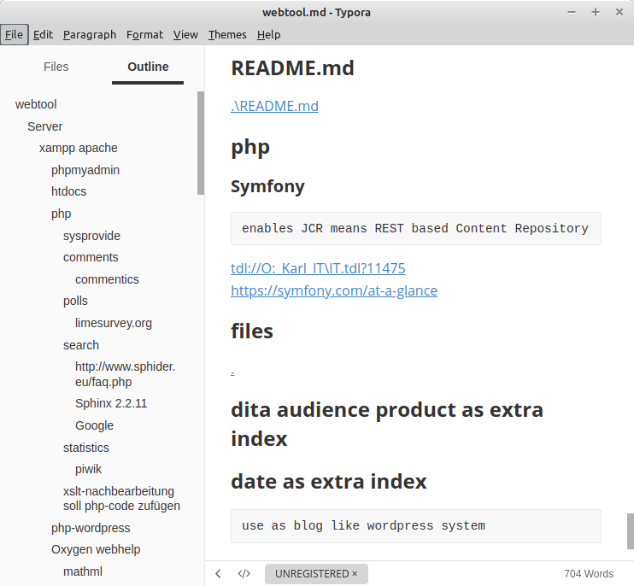
Task: Open the .\README.md link
Action: pyautogui.click(x=274, y=106)
